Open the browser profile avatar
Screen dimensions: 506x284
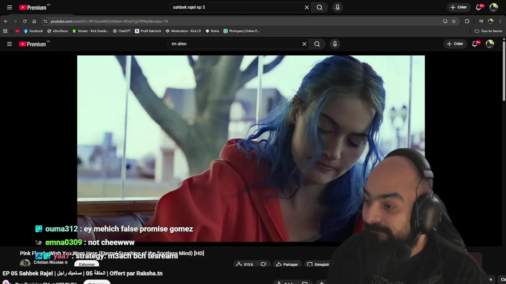click(x=491, y=21)
